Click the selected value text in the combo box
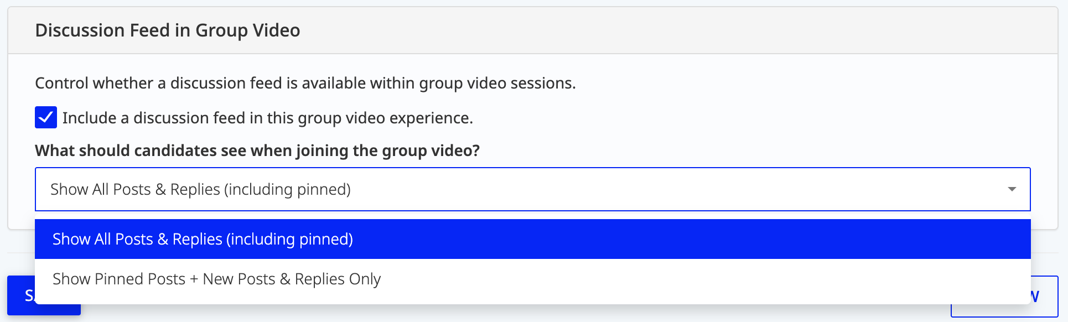This screenshot has height=322, width=1068. pyautogui.click(x=200, y=189)
